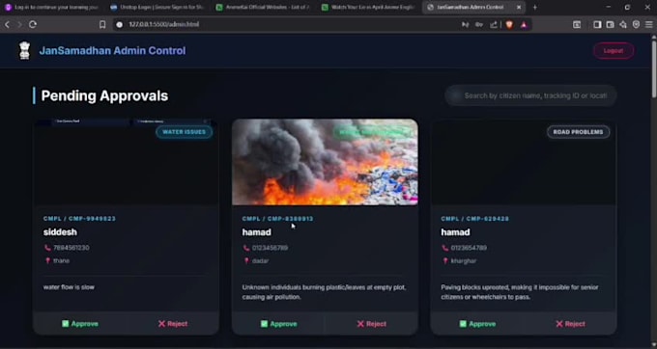This screenshot has width=657, height=349.
Task: Click the phone icon beside 0123654789
Action: click(x=445, y=248)
